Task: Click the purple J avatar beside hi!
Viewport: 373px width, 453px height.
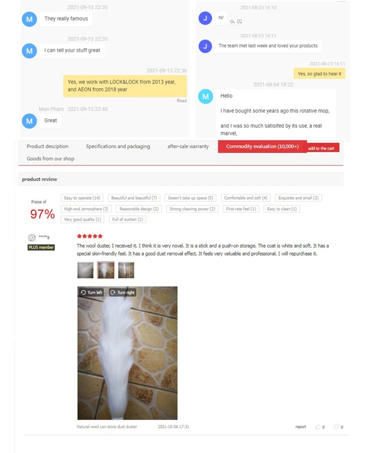Action: (x=205, y=18)
